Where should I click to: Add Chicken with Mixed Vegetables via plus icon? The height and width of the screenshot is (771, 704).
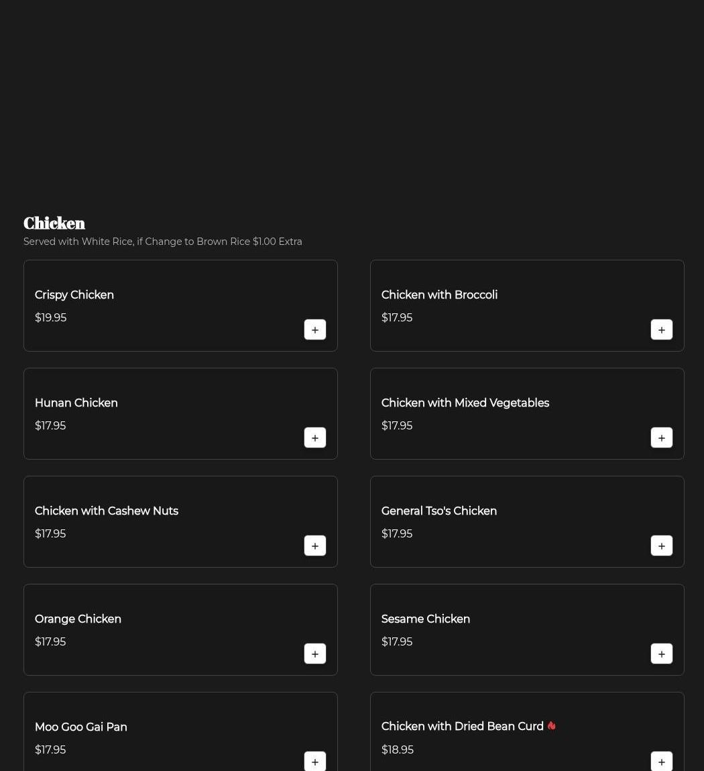(661, 438)
